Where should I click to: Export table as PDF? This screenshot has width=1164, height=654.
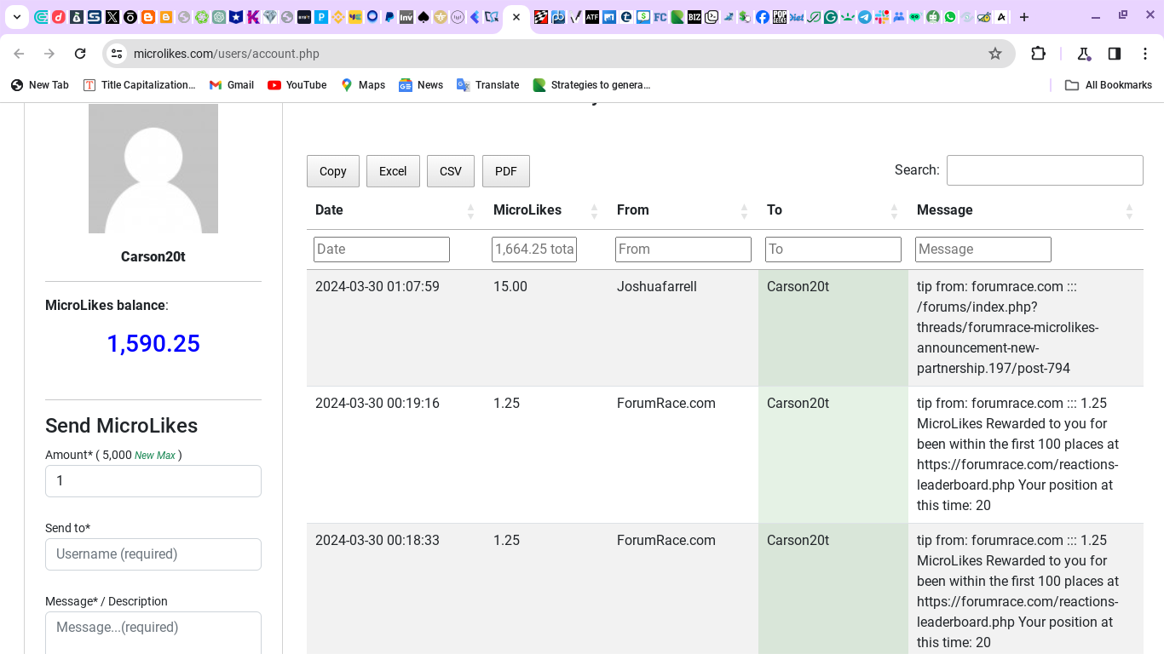[x=506, y=171]
